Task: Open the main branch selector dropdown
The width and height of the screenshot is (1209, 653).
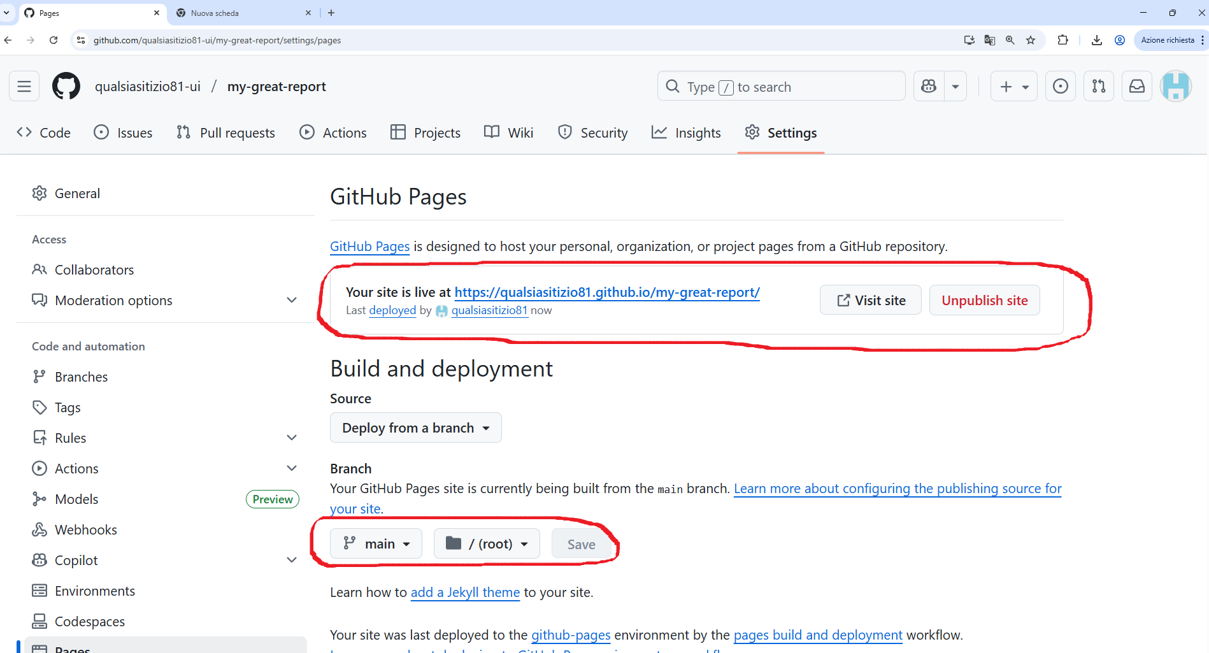Action: coord(376,543)
